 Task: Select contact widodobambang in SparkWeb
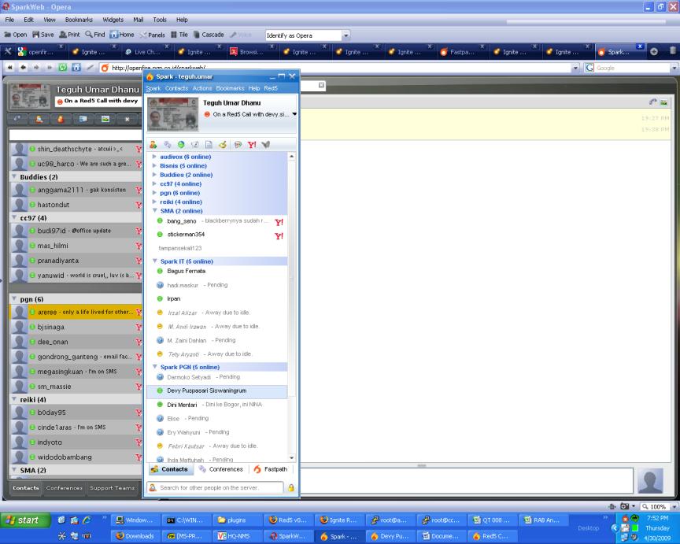click(x=76, y=457)
